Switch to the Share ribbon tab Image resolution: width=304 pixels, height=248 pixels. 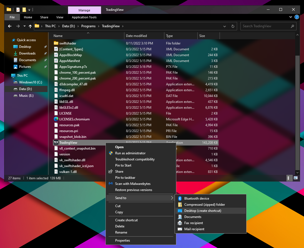[44, 17]
